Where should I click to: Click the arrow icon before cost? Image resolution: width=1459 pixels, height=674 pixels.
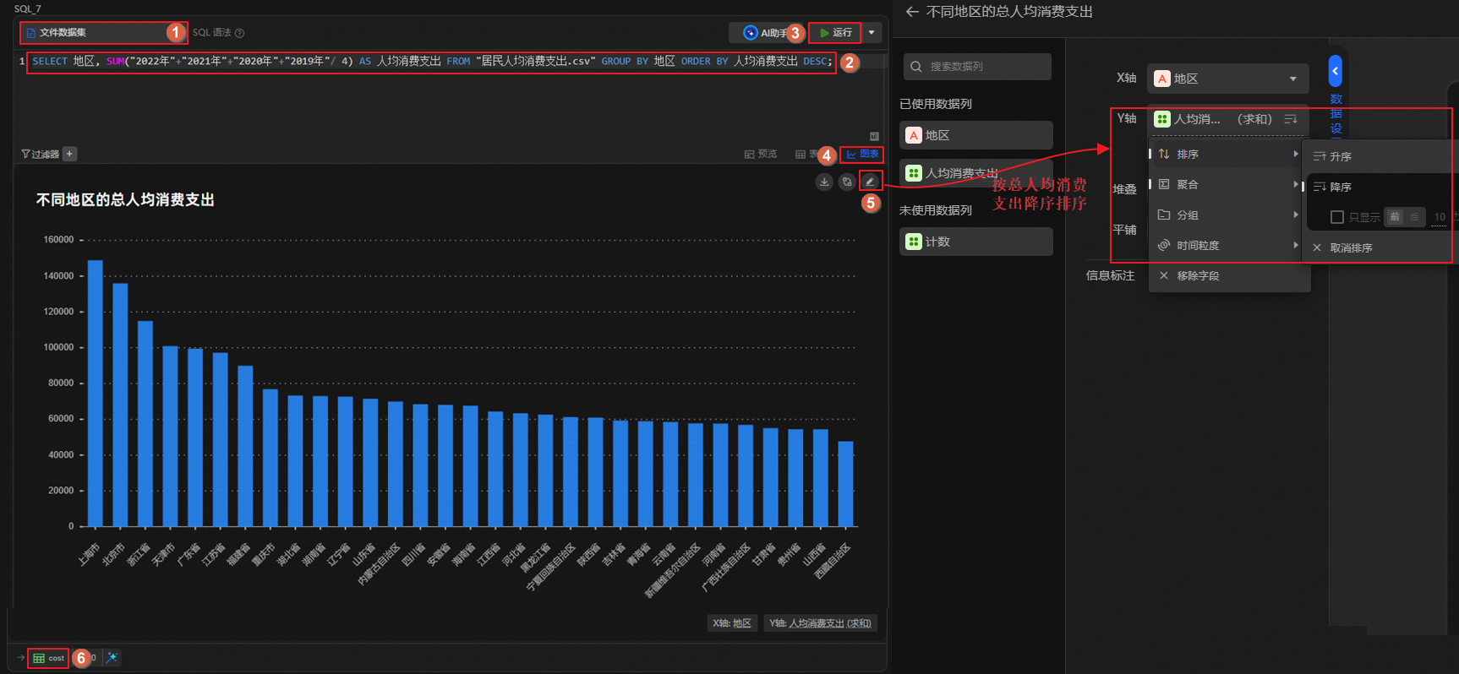tap(20, 657)
